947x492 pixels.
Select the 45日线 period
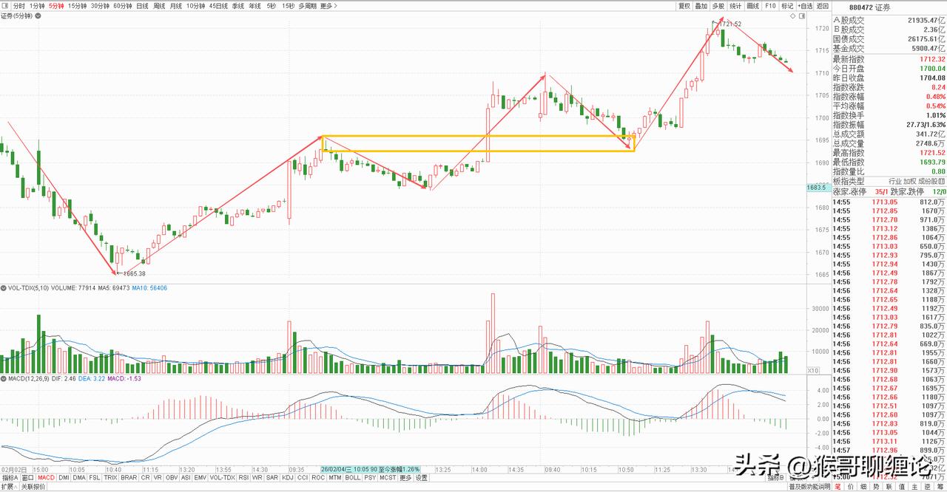[218, 5]
